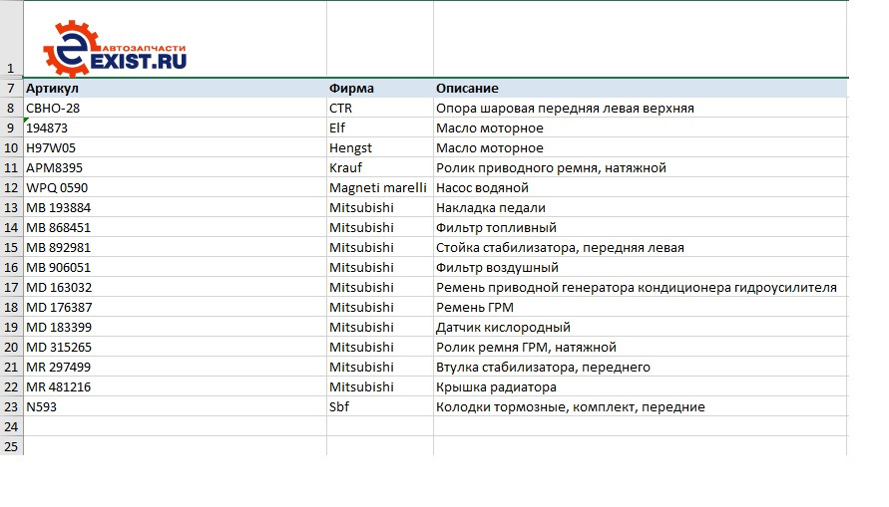Click Масло моторное in row 9
The height and width of the screenshot is (507, 889).
(641, 127)
